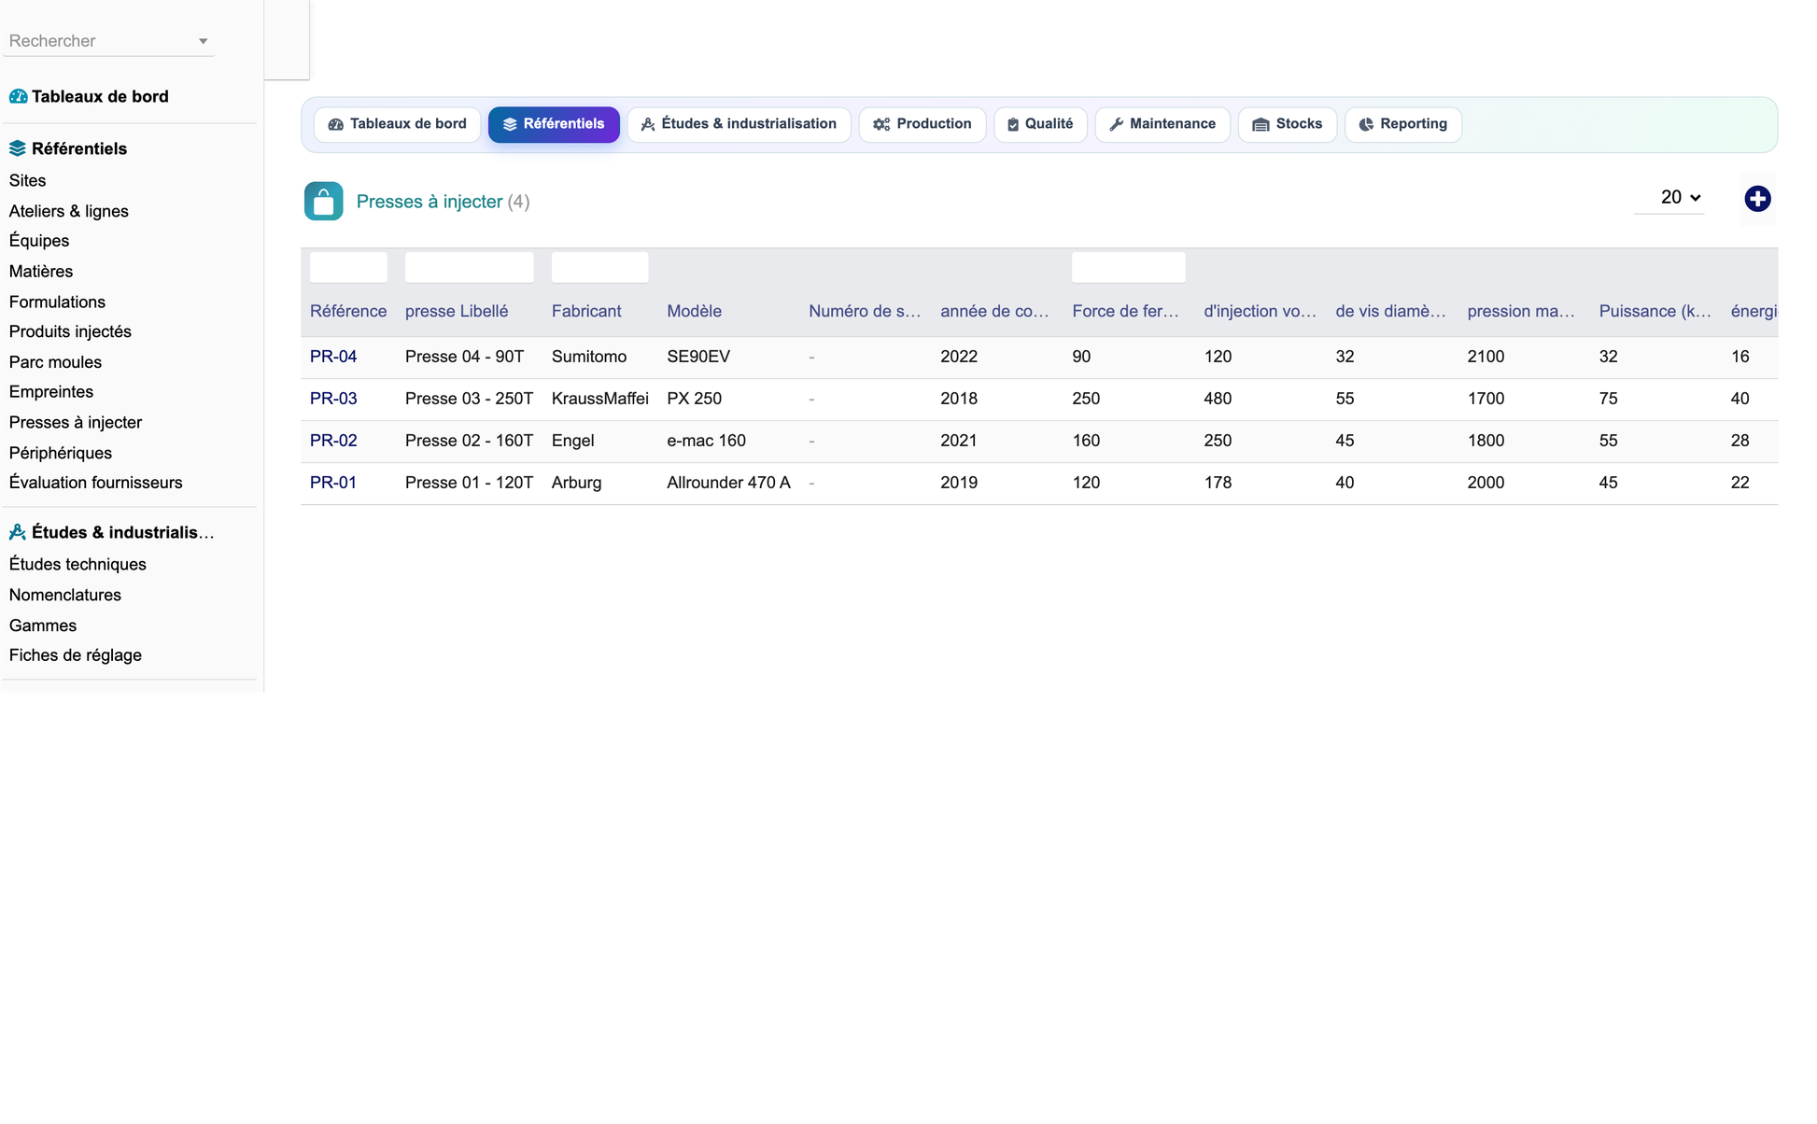Image resolution: width=1817 pixels, height=1124 pixels.
Task: Open the Reporting tab
Action: [1403, 124]
